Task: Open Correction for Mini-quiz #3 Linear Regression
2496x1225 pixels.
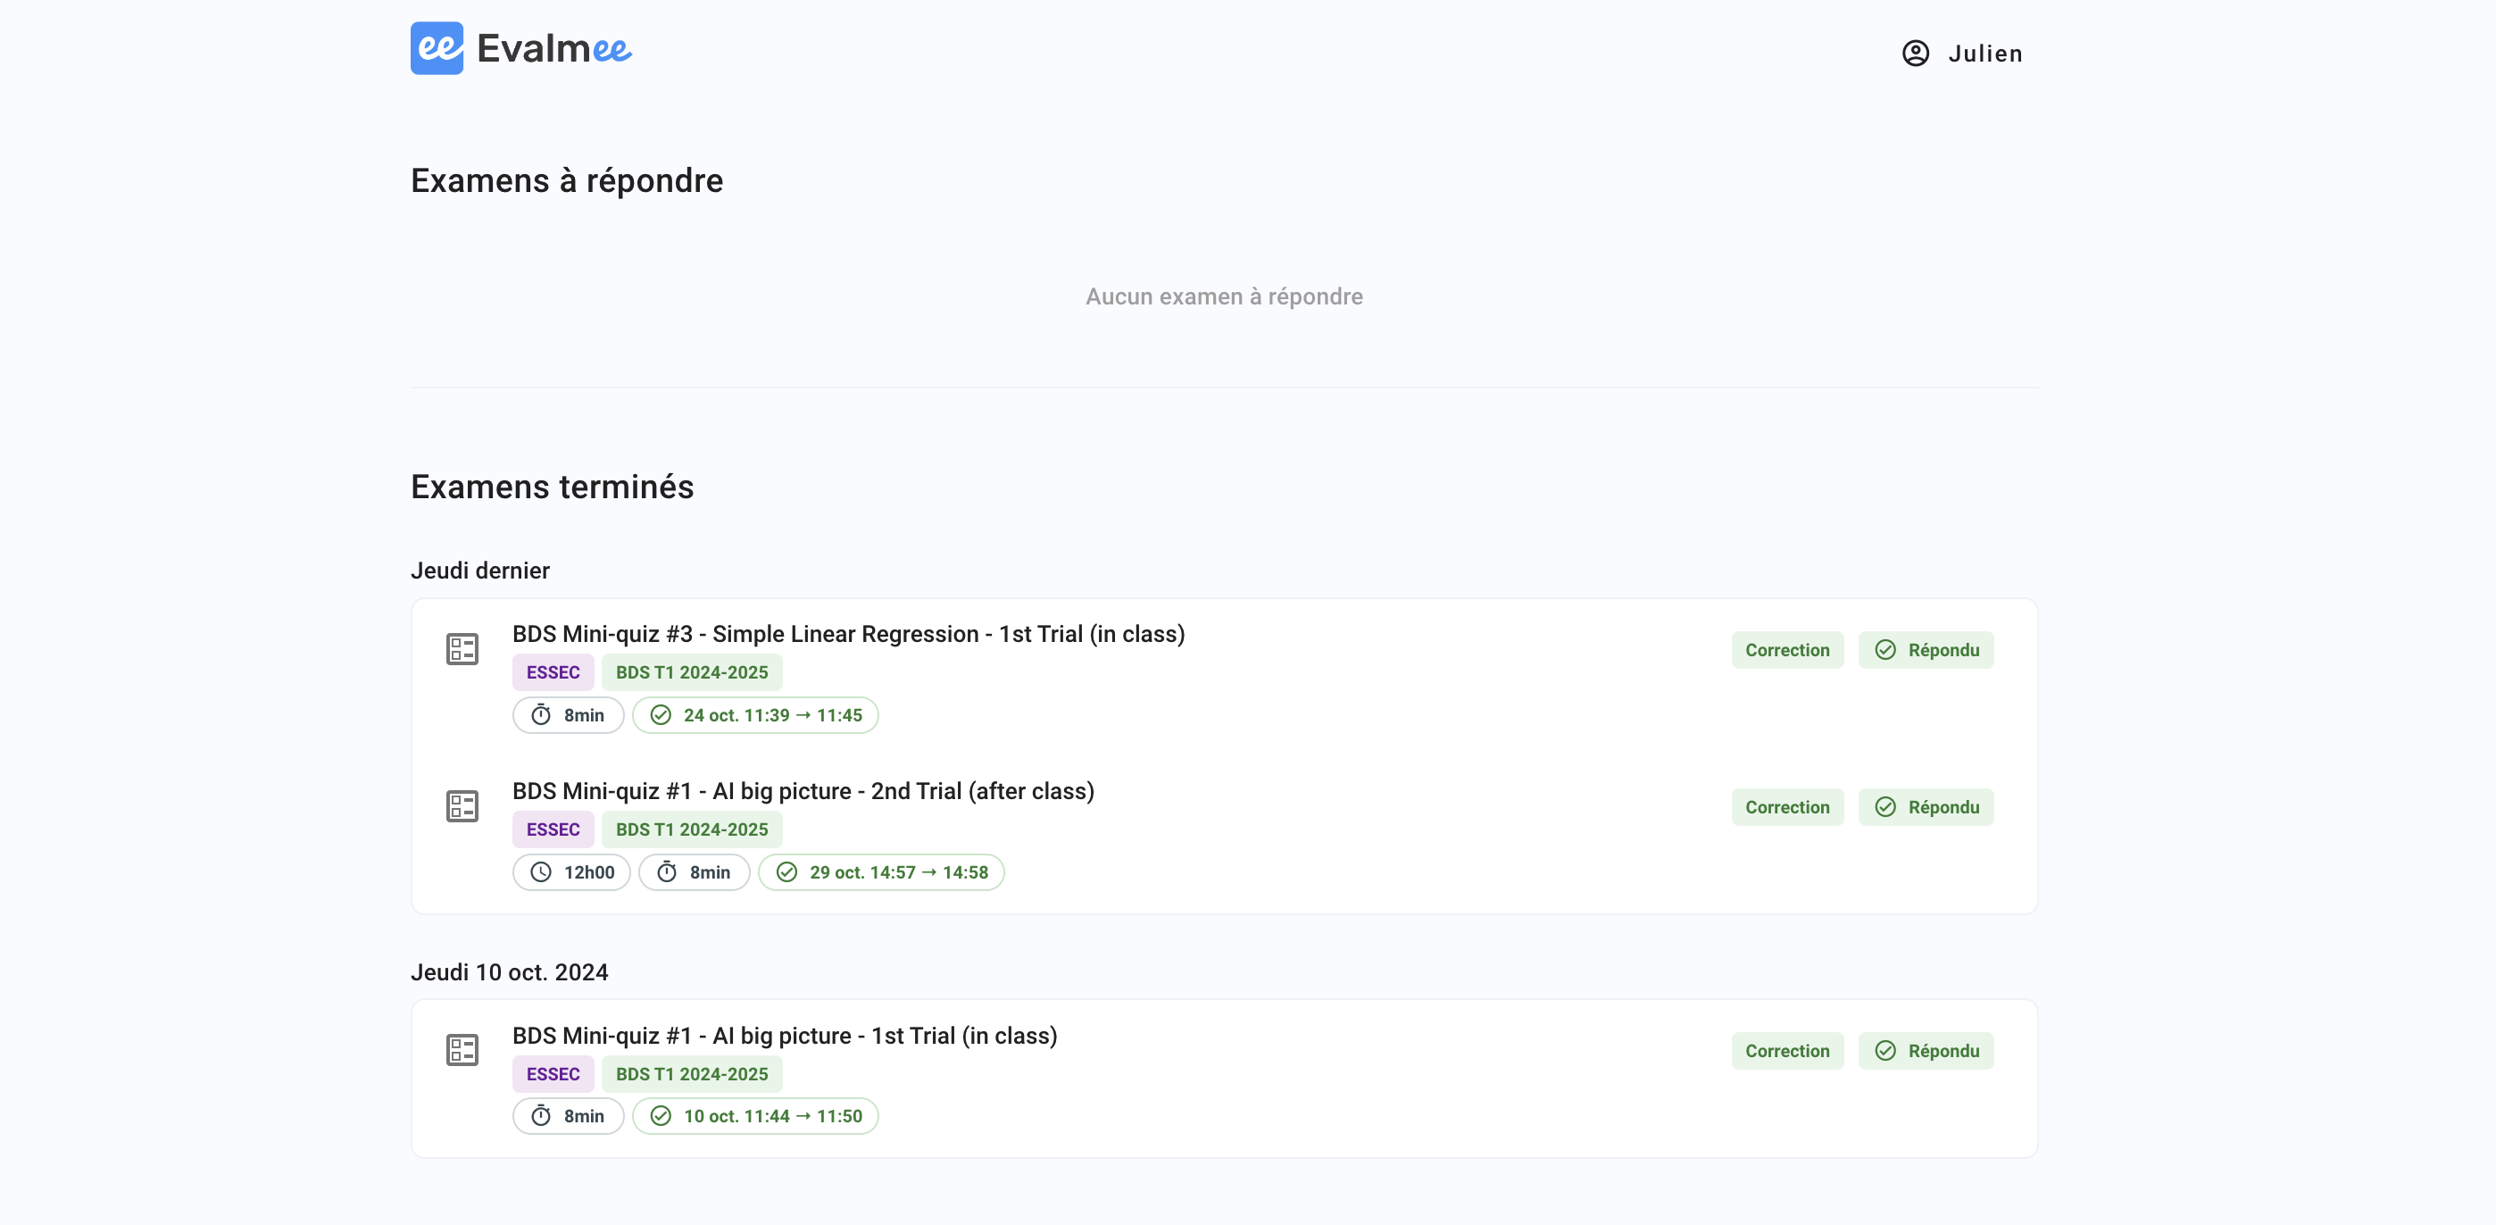Action: pos(1786,650)
